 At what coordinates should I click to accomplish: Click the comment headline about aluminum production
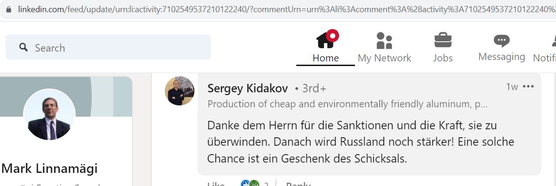[x=347, y=104]
